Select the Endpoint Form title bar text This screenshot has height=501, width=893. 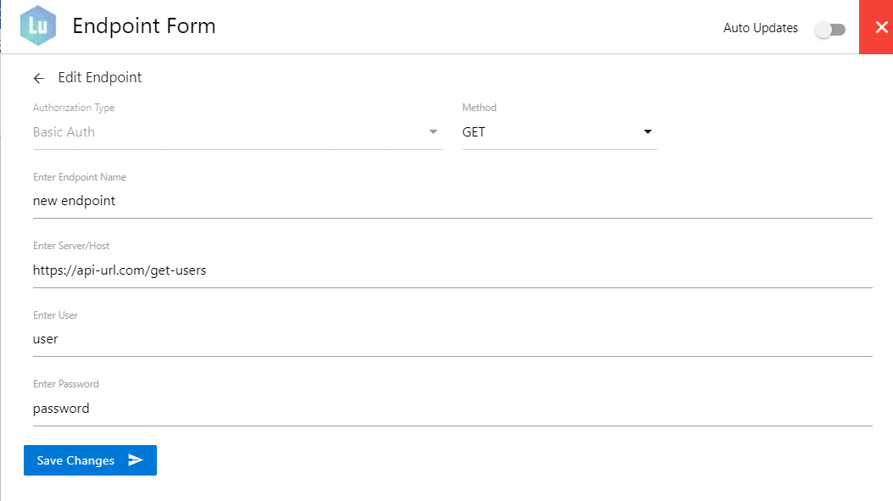tap(144, 25)
